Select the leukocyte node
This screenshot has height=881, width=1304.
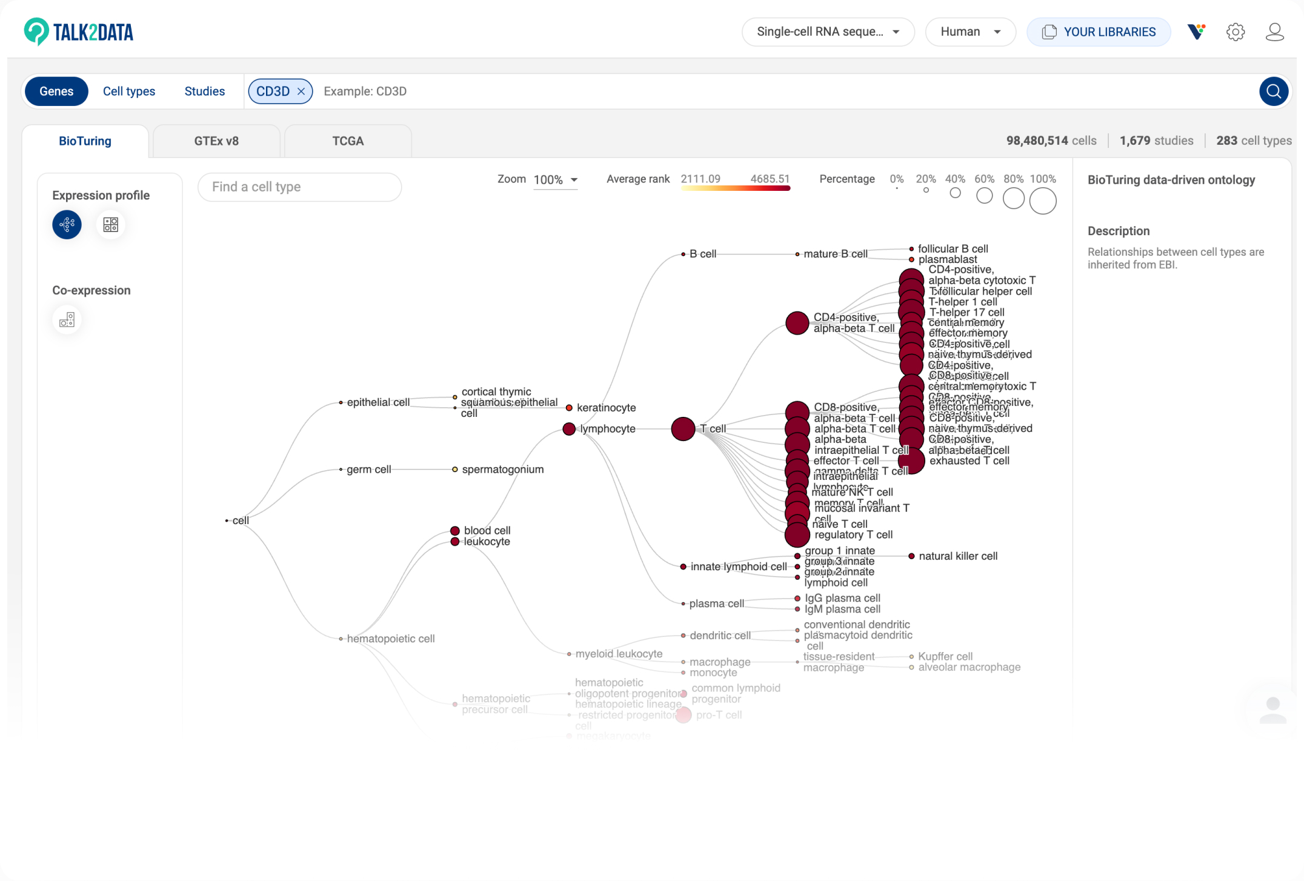click(454, 542)
